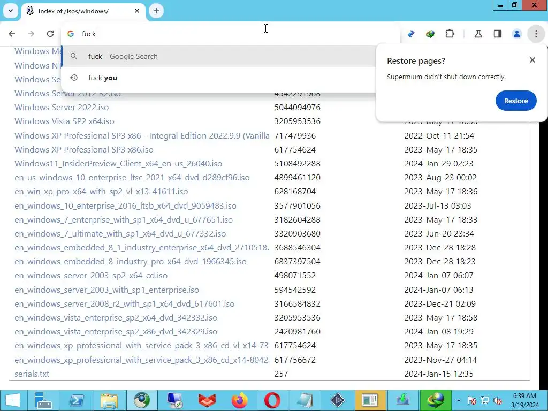Click the green download arrow taskbar icon

point(402,400)
